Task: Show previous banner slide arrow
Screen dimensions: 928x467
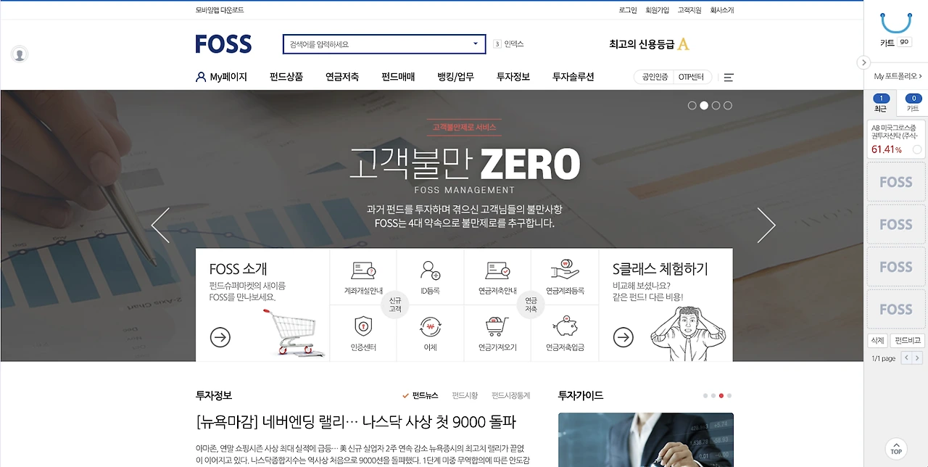Action: point(160,225)
